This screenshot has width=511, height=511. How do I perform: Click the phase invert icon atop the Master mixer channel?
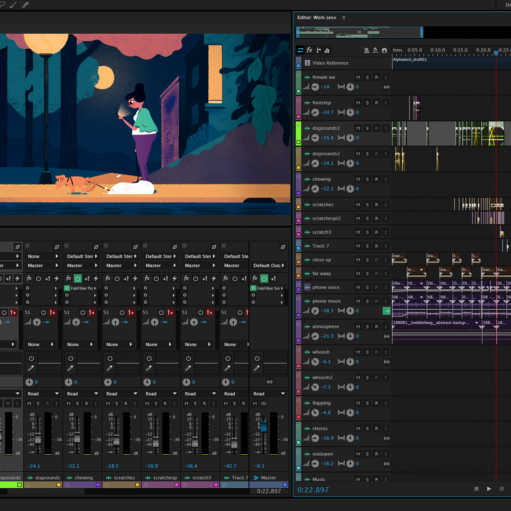point(283,247)
